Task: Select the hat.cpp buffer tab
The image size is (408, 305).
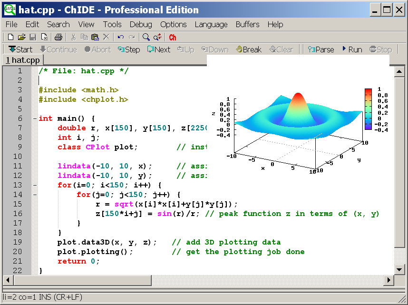Action: [x=23, y=60]
